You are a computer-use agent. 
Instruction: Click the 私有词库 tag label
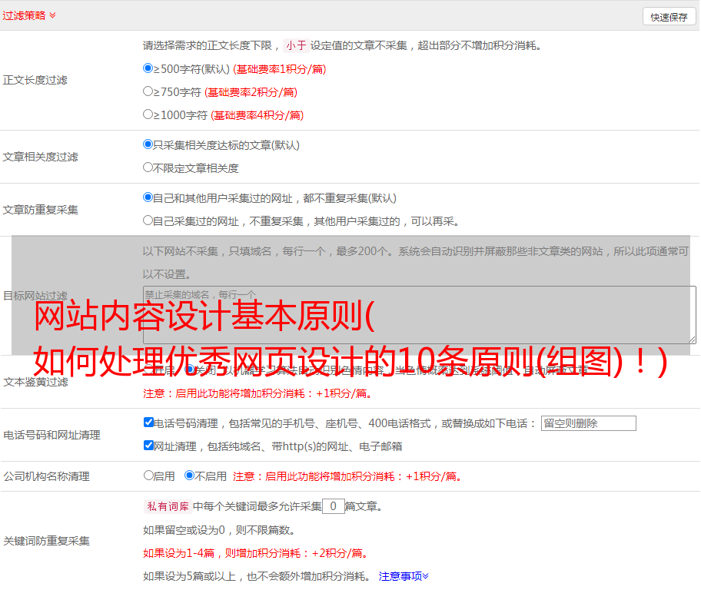tap(168, 506)
